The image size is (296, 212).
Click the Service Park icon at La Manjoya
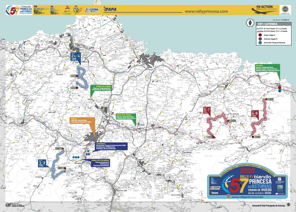tap(88, 151)
